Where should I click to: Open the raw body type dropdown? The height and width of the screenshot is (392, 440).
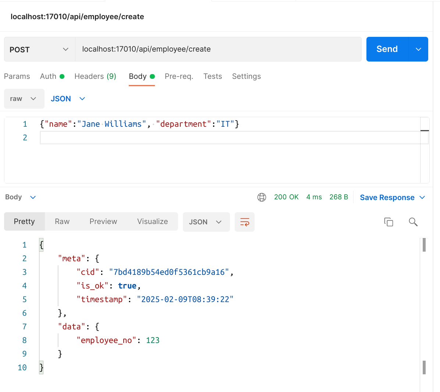[x=24, y=99]
